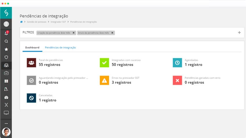Click the 'Erros no prestador SST' warning tile
The width and height of the screenshot is (246, 138).
[104, 80]
